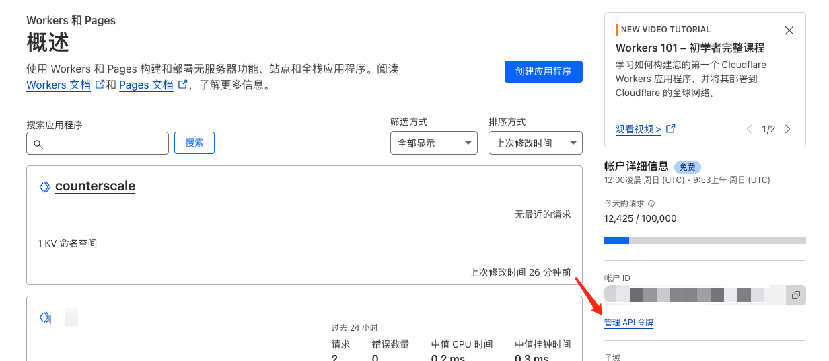
Task: Click the 观看视频 link
Action: click(638, 129)
